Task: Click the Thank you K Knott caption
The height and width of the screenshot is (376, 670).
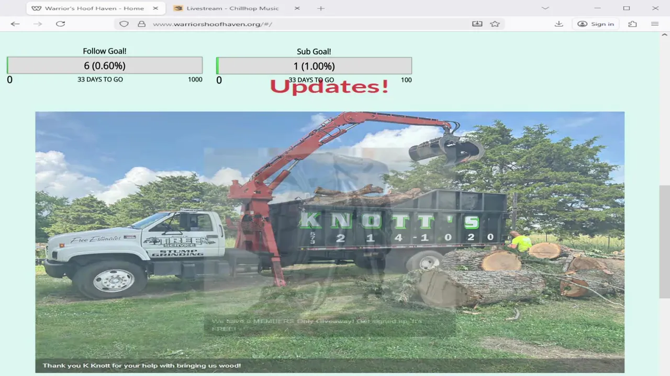Action: [x=142, y=366]
